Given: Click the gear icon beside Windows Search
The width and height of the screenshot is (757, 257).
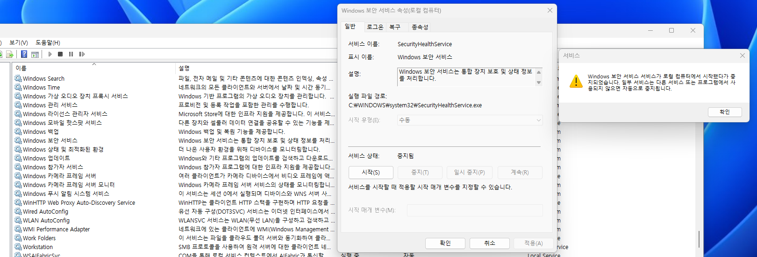Looking at the screenshot, I should click(18, 78).
